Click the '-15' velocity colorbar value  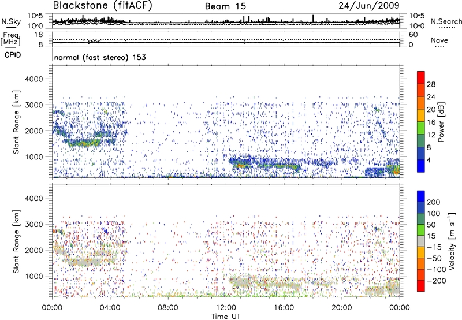click(x=433, y=247)
